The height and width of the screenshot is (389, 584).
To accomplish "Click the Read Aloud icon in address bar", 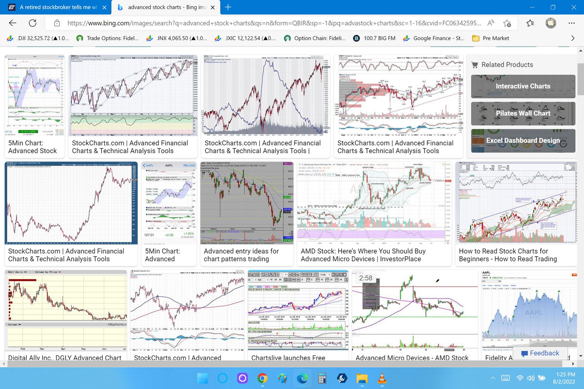I will point(490,23).
